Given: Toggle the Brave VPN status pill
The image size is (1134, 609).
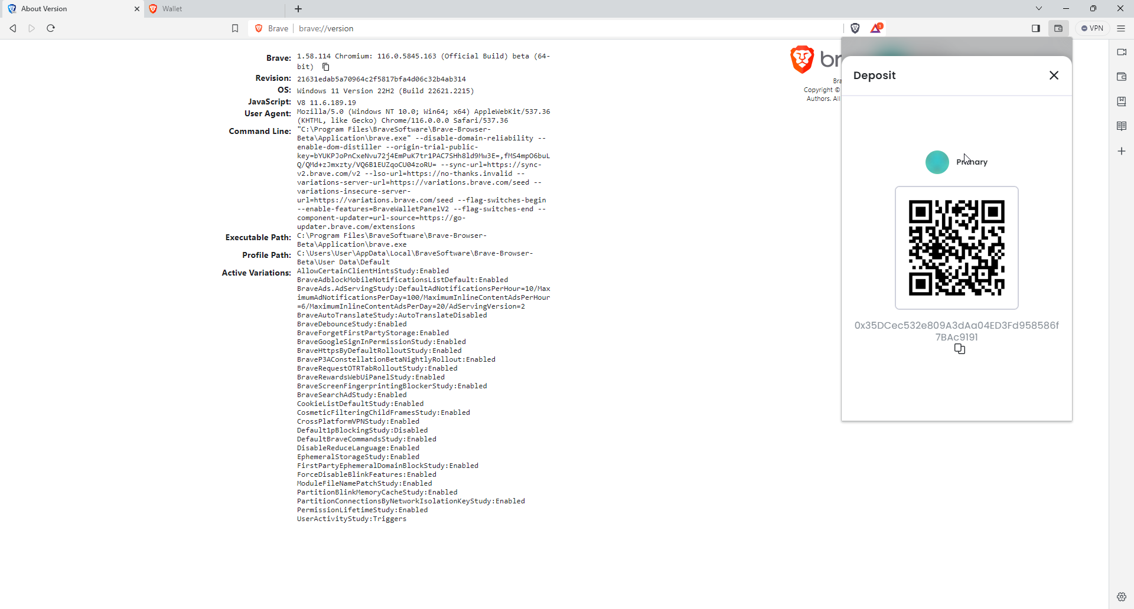Looking at the screenshot, I should coord(1092,28).
